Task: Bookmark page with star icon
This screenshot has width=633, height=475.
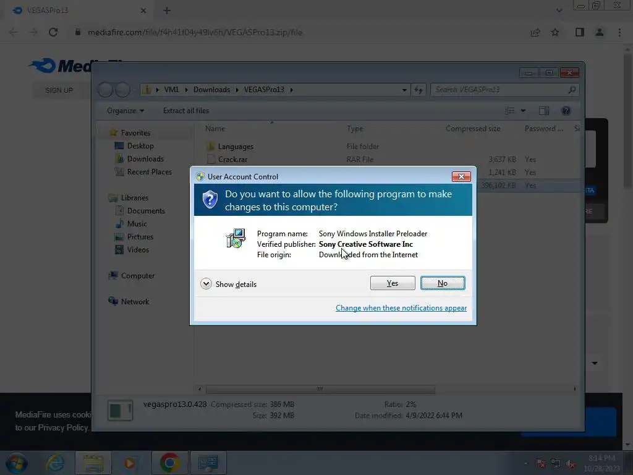Action: pyautogui.click(x=555, y=32)
